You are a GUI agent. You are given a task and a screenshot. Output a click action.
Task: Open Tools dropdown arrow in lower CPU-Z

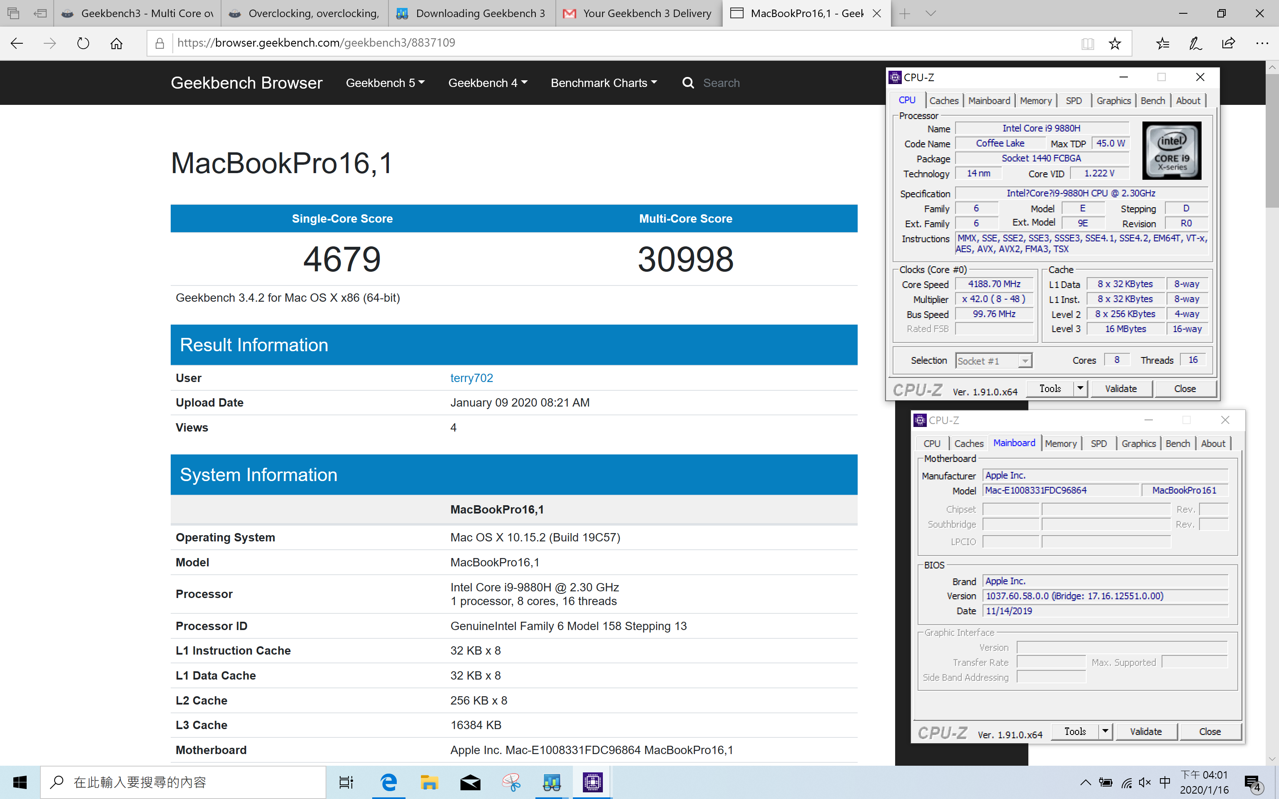1105,731
